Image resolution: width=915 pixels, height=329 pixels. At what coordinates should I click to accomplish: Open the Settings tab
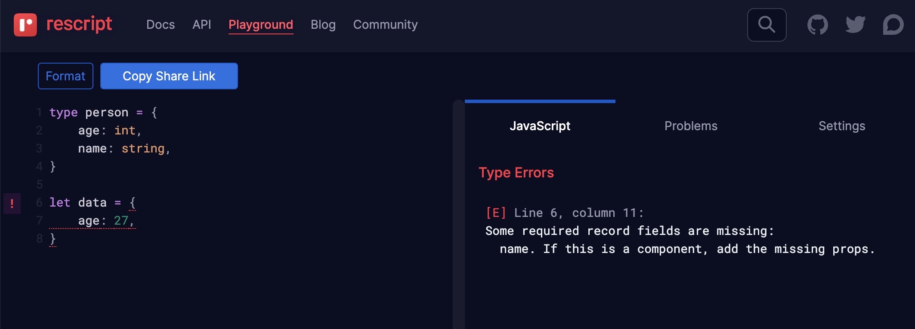841,126
